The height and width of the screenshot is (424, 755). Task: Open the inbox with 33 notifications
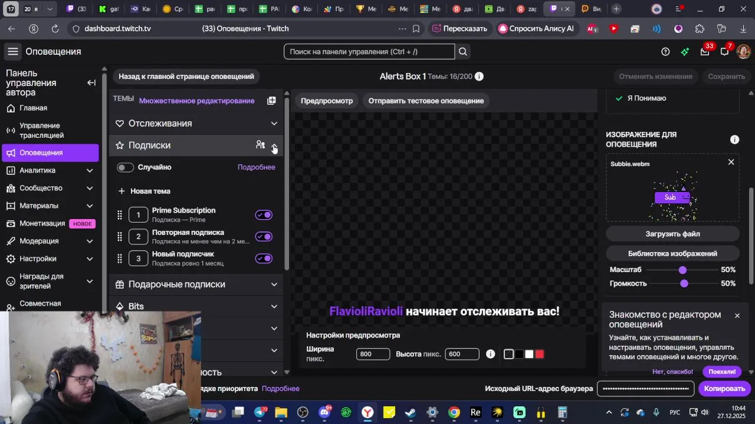pyautogui.click(x=705, y=52)
